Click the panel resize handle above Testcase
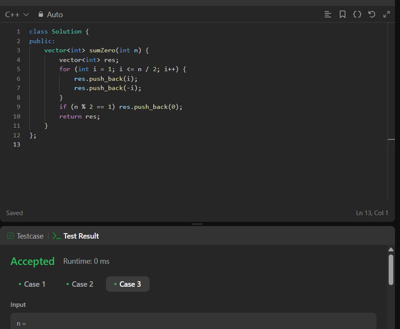The height and width of the screenshot is (329, 400). click(x=197, y=224)
